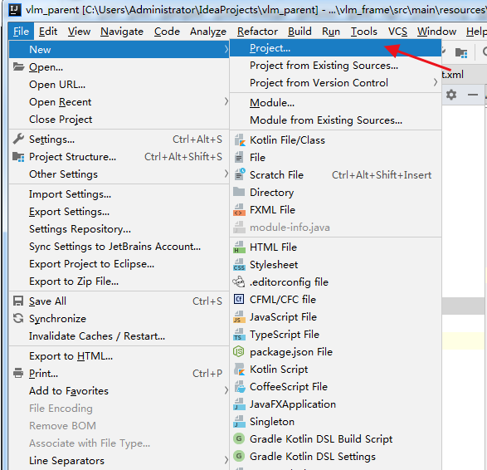Image resolution: width=487 pixels, height=470 pixels.
Task: Open the Run menu
Action: [331, 32]
